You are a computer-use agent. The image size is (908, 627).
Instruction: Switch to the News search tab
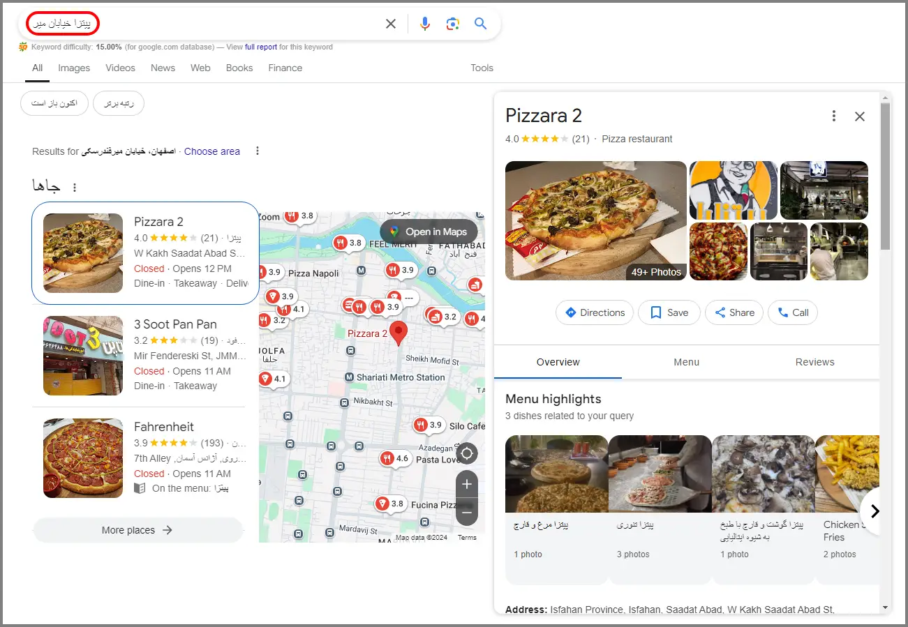[x=163, y=68]
